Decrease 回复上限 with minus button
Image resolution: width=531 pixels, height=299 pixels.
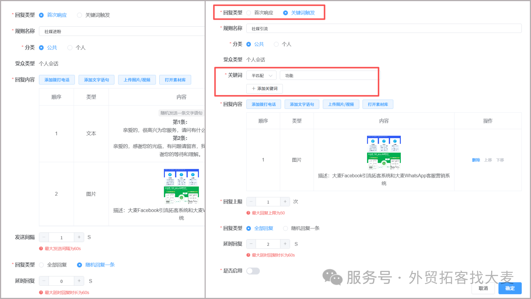pyautogui.click(x=251, y=202)
